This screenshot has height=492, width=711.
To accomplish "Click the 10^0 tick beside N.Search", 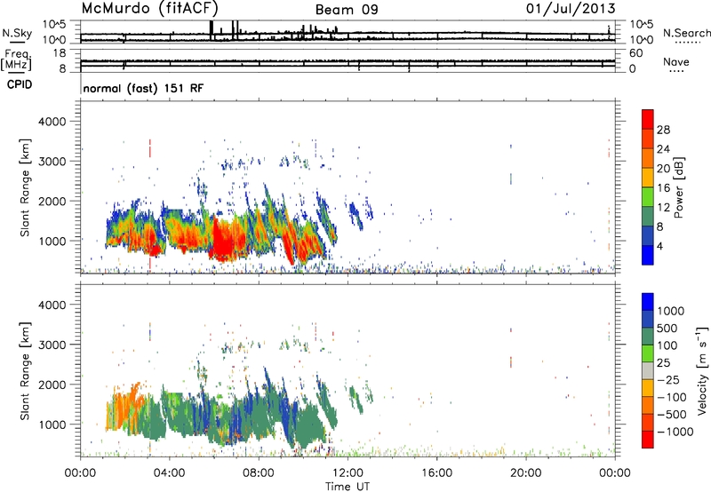I will coord(642,40).
